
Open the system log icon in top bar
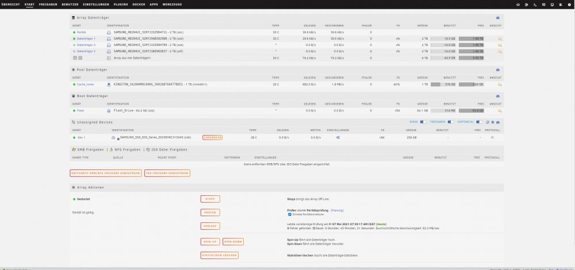[x=561, y=5]
